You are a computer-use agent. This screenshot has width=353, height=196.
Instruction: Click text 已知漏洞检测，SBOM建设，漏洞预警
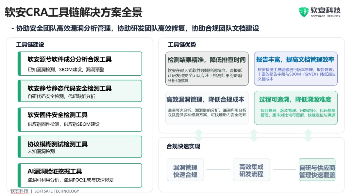point(66,69)
